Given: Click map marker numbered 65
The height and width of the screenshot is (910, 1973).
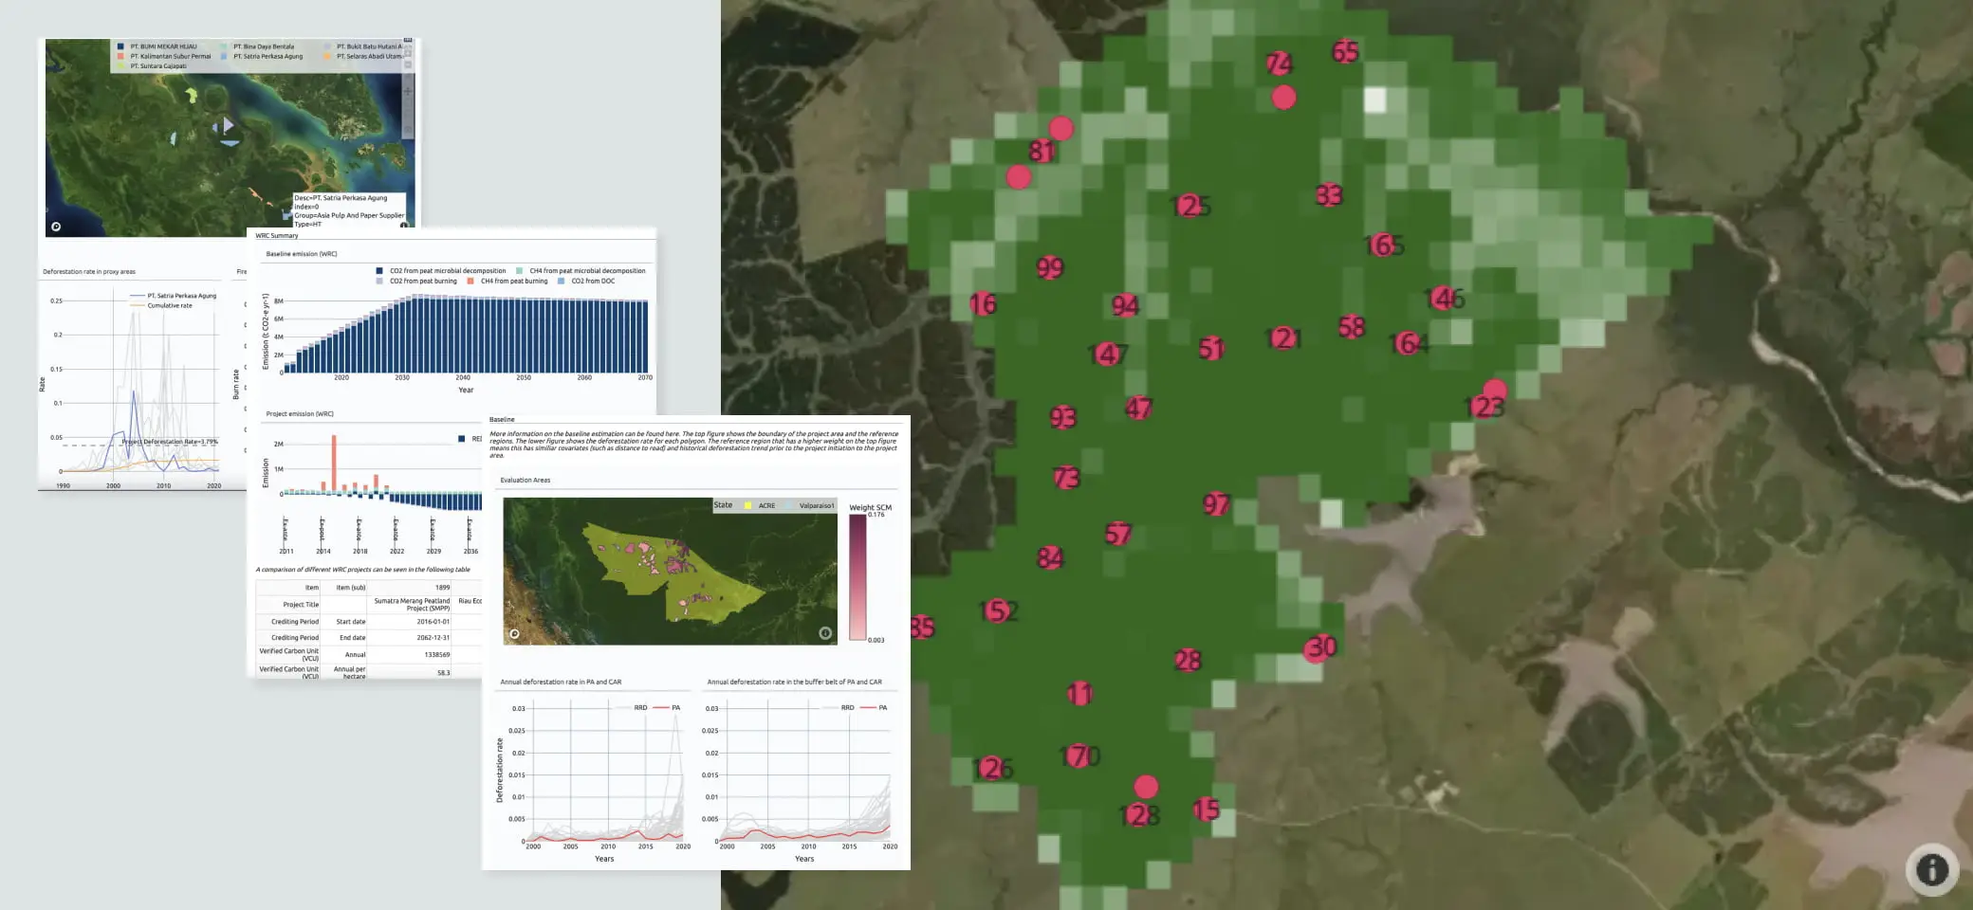Looking at the screenshot, I should click(1345, 51).
